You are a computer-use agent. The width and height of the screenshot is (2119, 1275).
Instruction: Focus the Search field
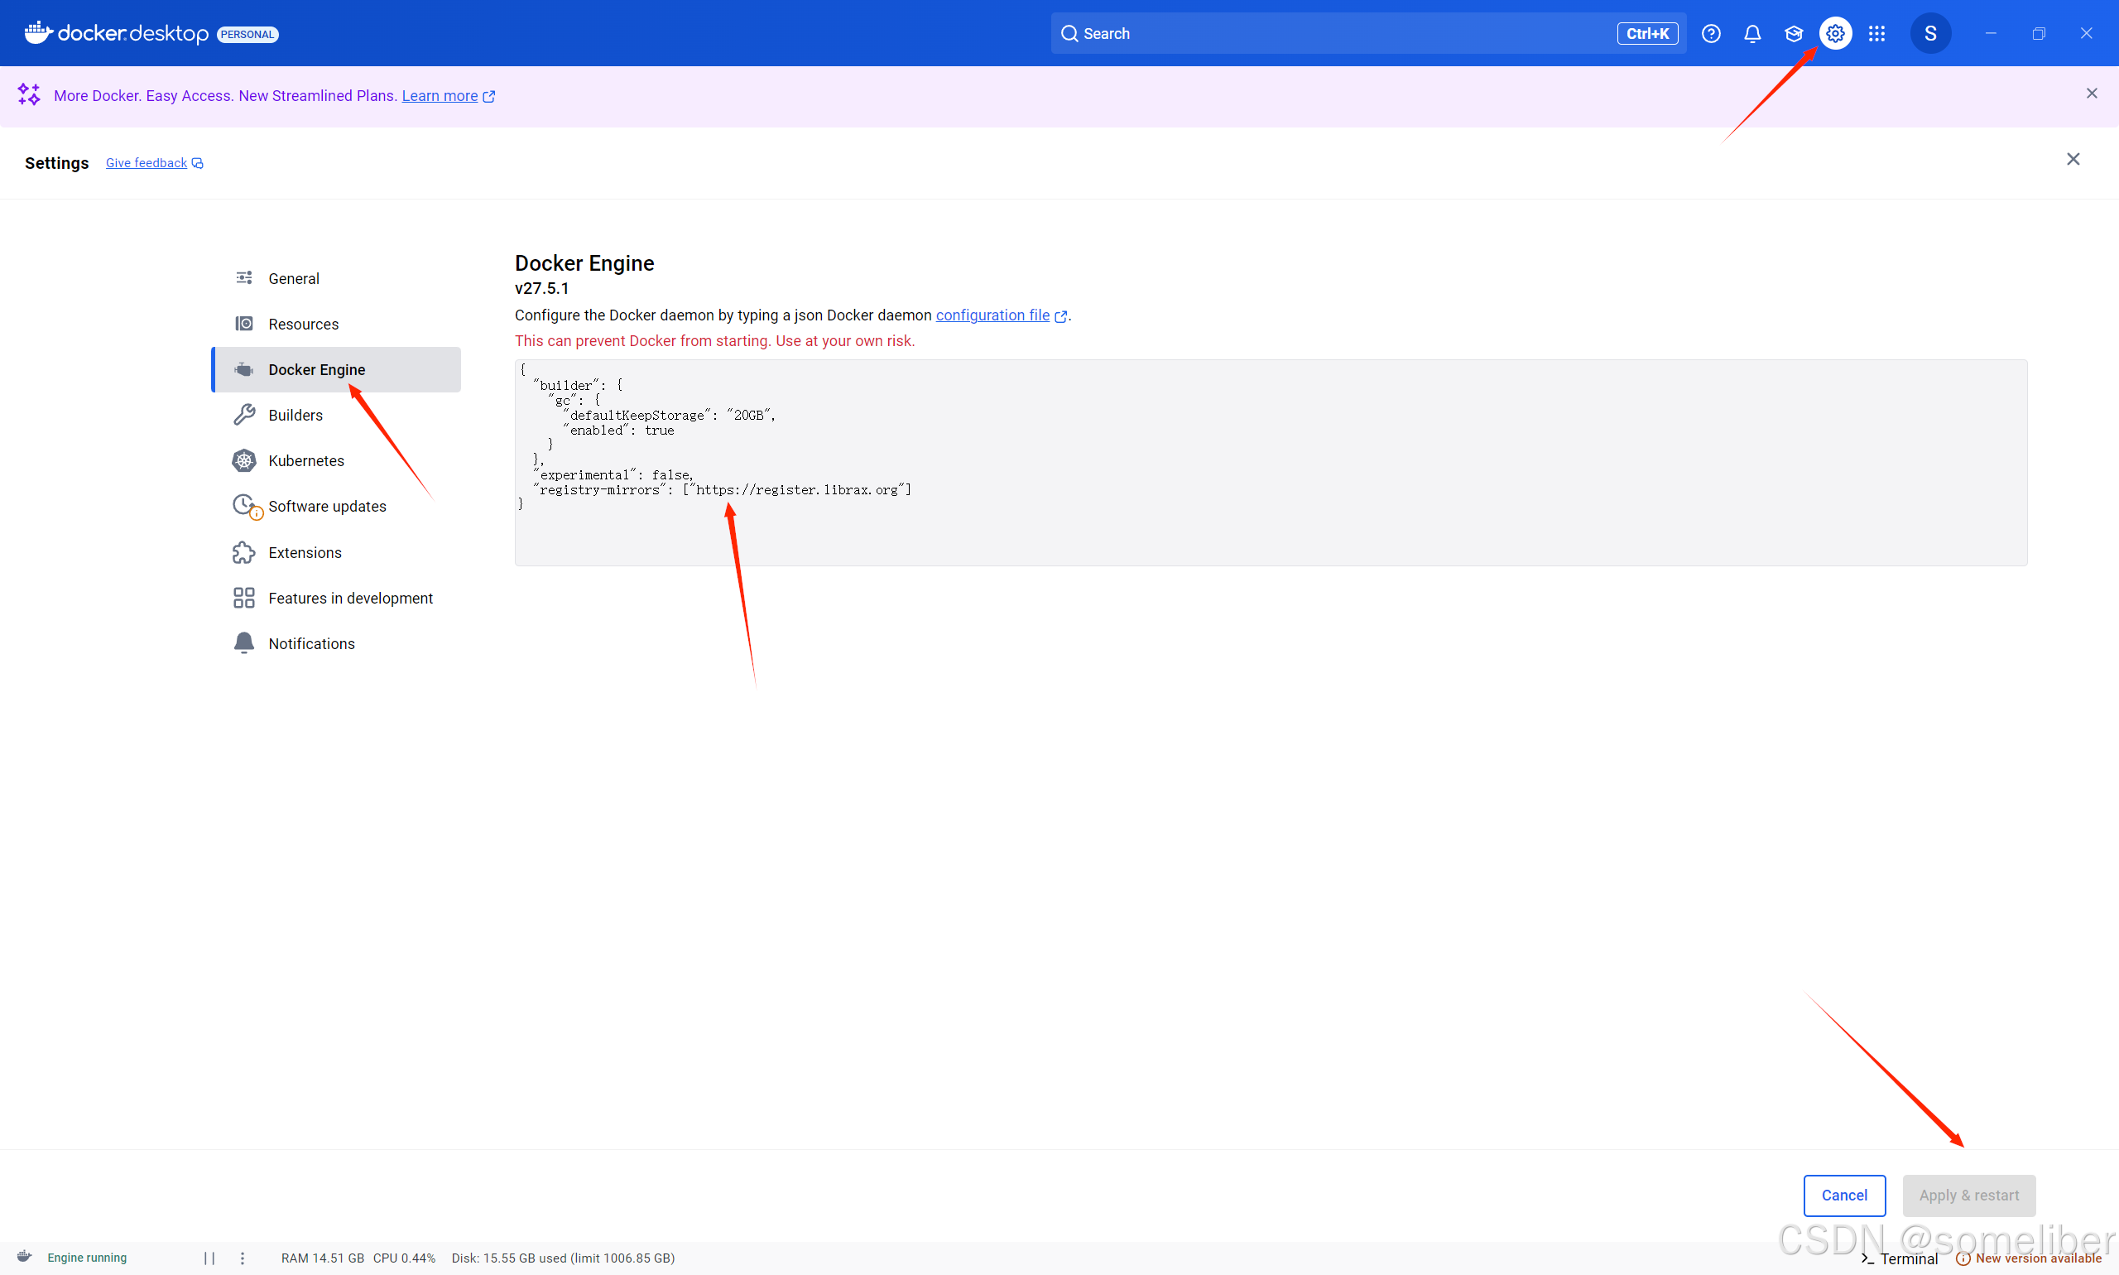tap(1368, 33)
